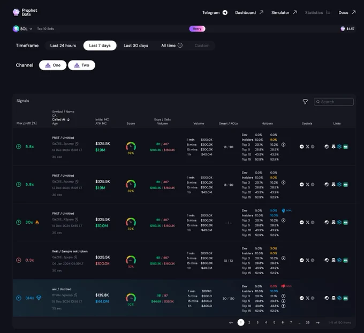The width and height of the screenshot is (364, 333).
Task: Click Top 3 holders arrow in Rekt row
Action: (284, 258)
